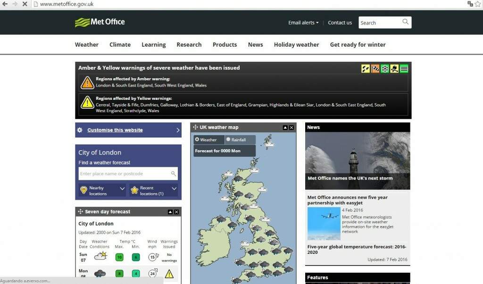Click Monday's yellow warning triangle in forecast

(169, 274)
